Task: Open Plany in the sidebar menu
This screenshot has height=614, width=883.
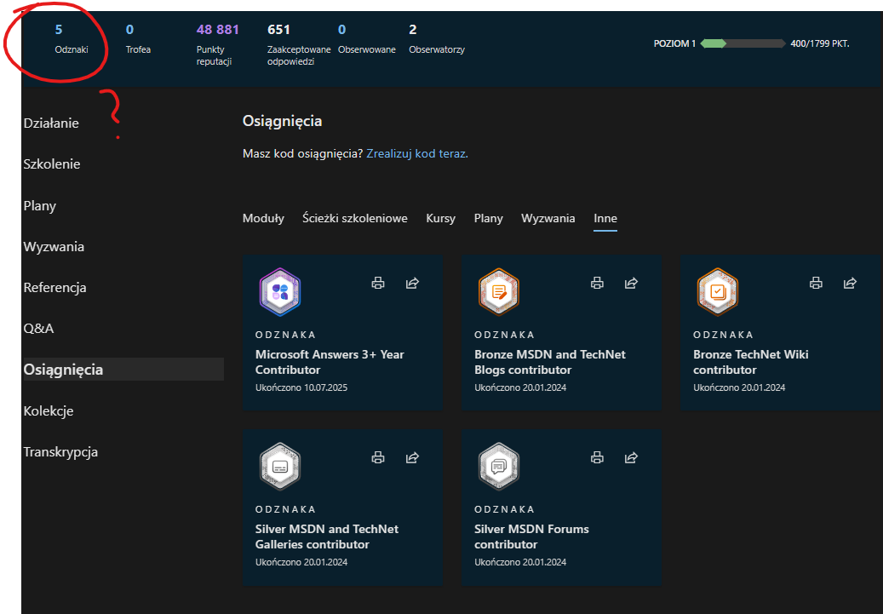Action: (x=39, y=205)
